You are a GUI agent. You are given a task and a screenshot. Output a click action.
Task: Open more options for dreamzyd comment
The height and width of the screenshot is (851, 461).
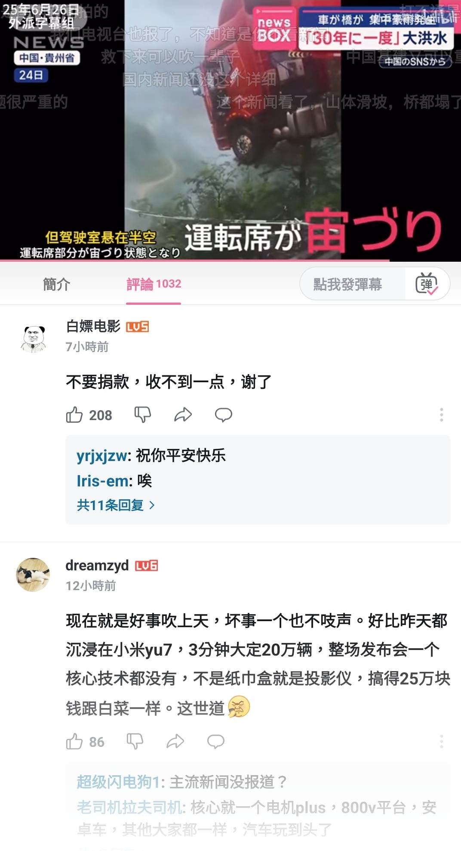coord(441,741)
